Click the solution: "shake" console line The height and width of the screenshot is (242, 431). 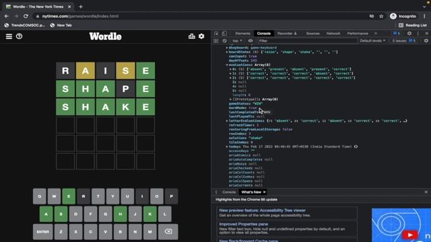pos(246,138)
